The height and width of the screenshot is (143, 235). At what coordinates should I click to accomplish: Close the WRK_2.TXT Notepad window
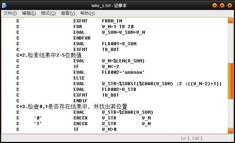click(229, 6)
